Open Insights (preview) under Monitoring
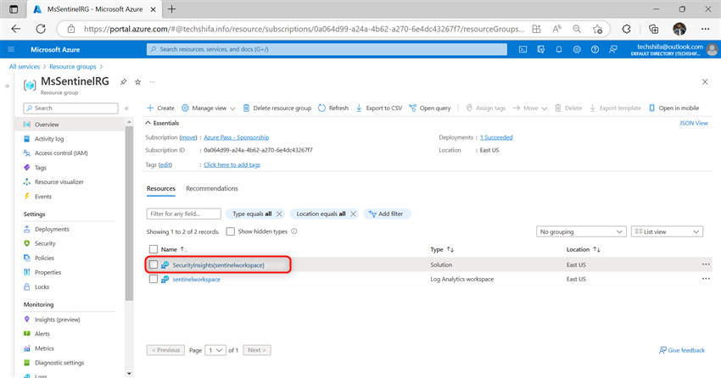The height and width of the screenshot is (378, 721). [x=57, y=320]
